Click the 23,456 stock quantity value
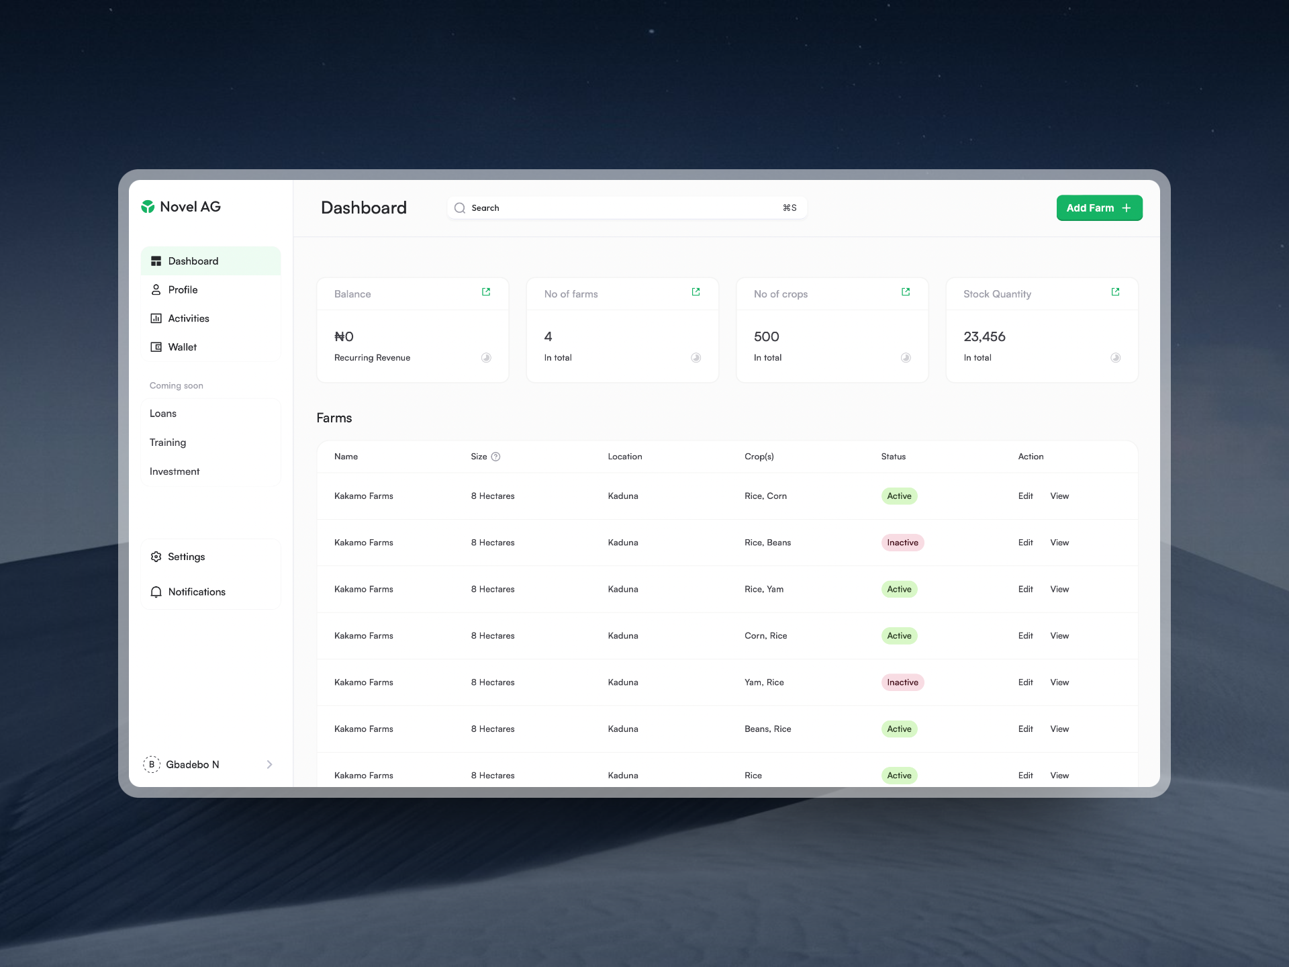The width and height of the screenshot is (1289, 967). [984, 336]
